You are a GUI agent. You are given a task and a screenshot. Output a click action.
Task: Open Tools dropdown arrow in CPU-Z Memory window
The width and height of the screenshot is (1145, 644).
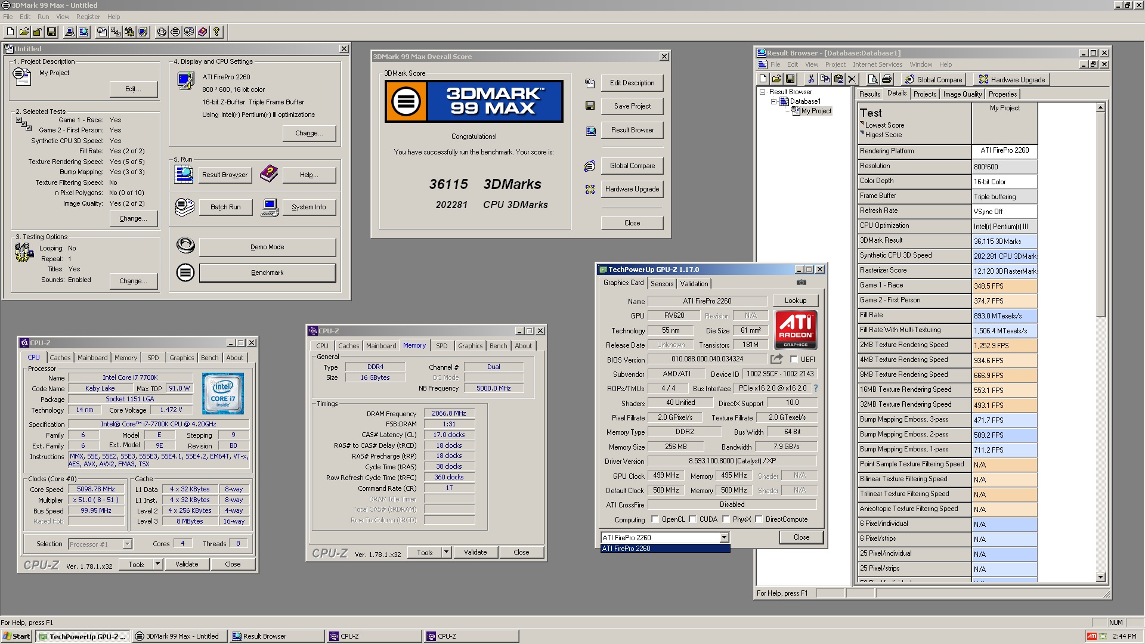pos(446,552)
